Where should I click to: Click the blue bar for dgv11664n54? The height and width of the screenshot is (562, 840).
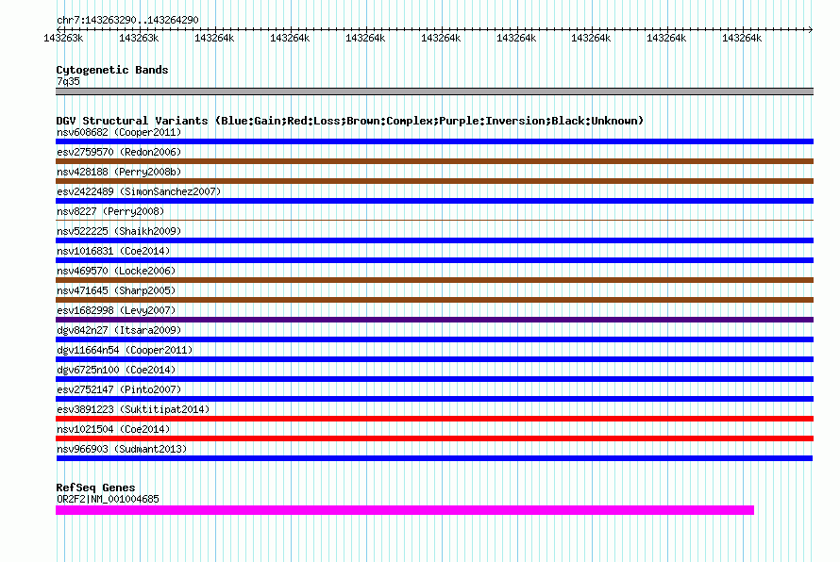pos(434,359)
